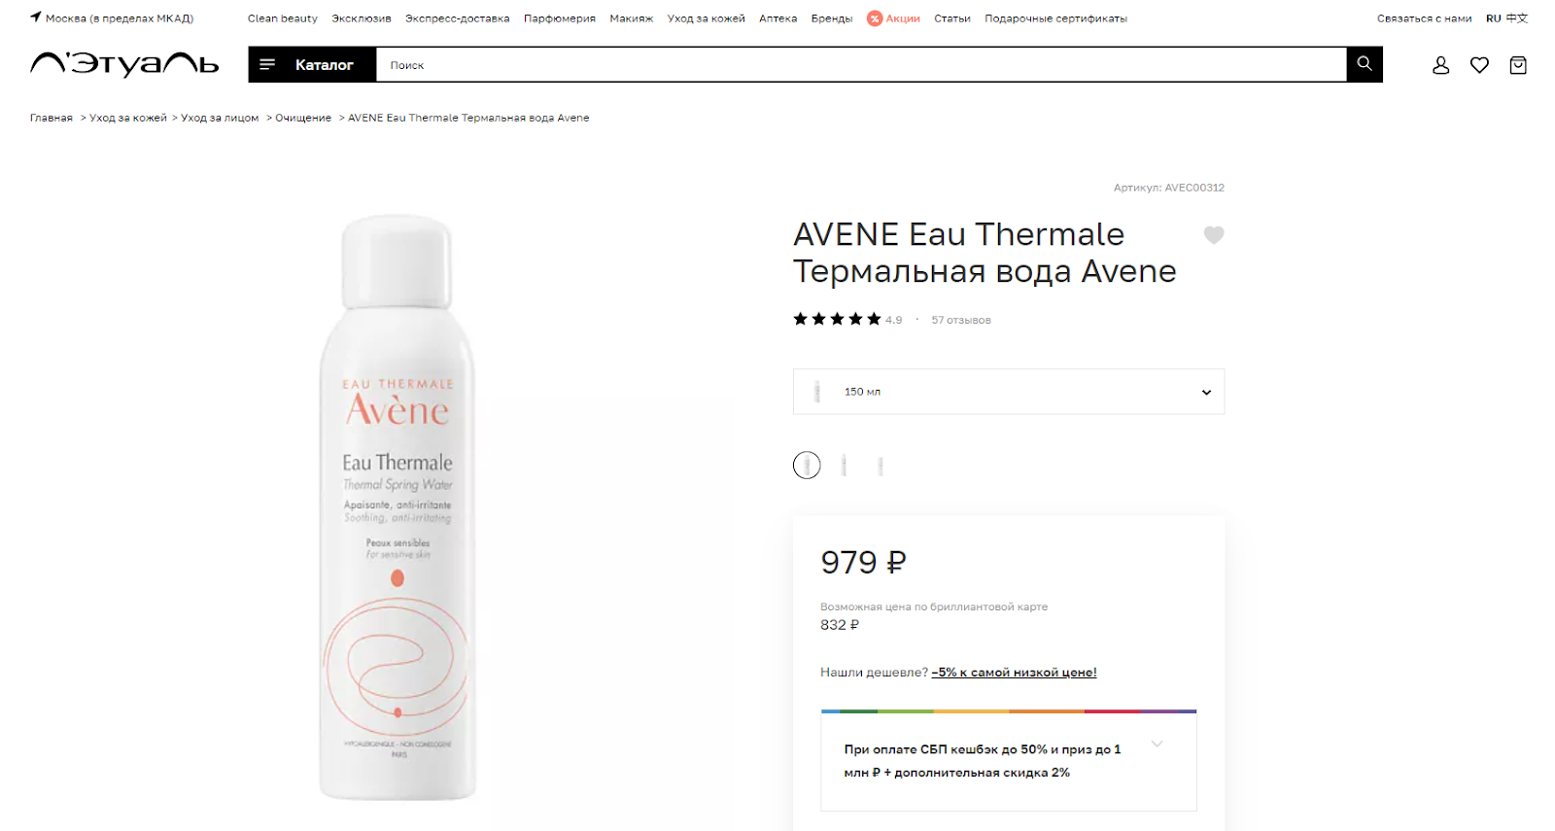
Task: Open the Clean beauty menu item
Action: [283, 18]
